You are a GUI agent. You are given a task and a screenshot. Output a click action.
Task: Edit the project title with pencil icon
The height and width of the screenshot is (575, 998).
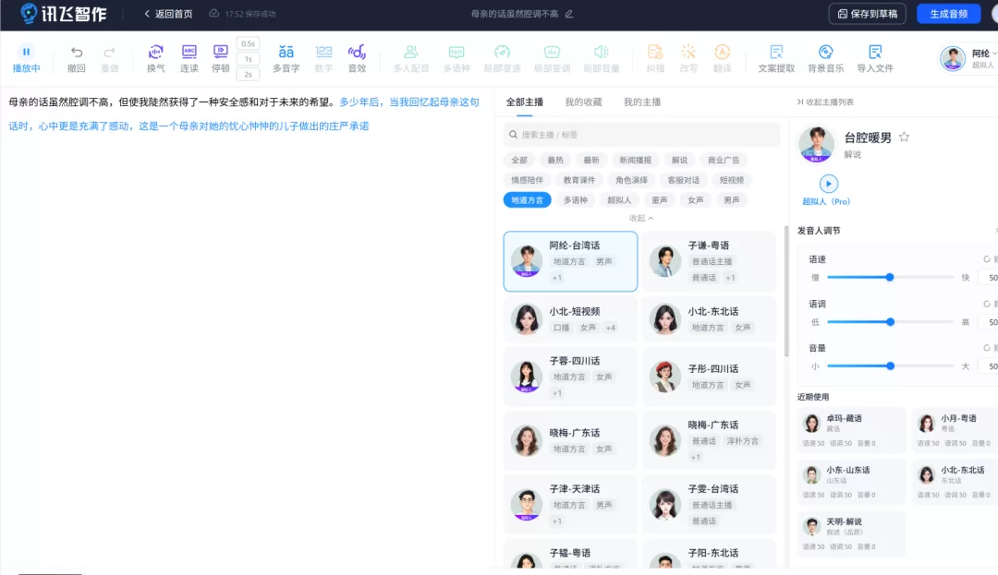tap(569, 13)
